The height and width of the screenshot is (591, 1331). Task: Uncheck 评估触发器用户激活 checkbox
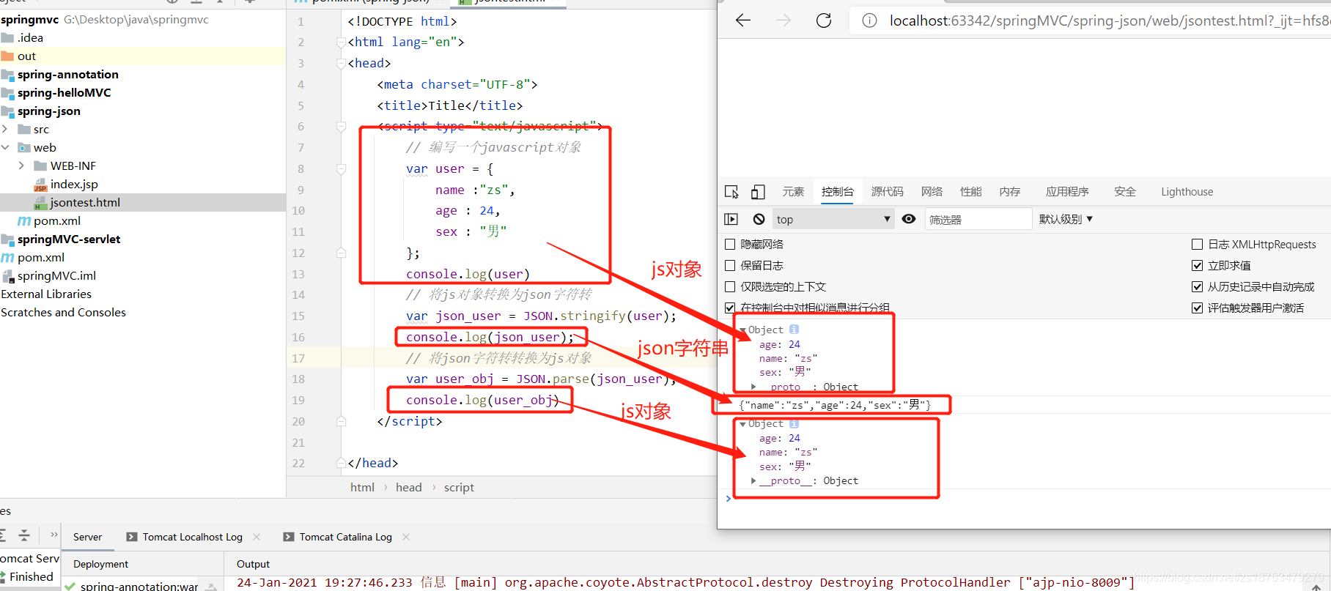pyautogui.click(x=1198, y=308)
